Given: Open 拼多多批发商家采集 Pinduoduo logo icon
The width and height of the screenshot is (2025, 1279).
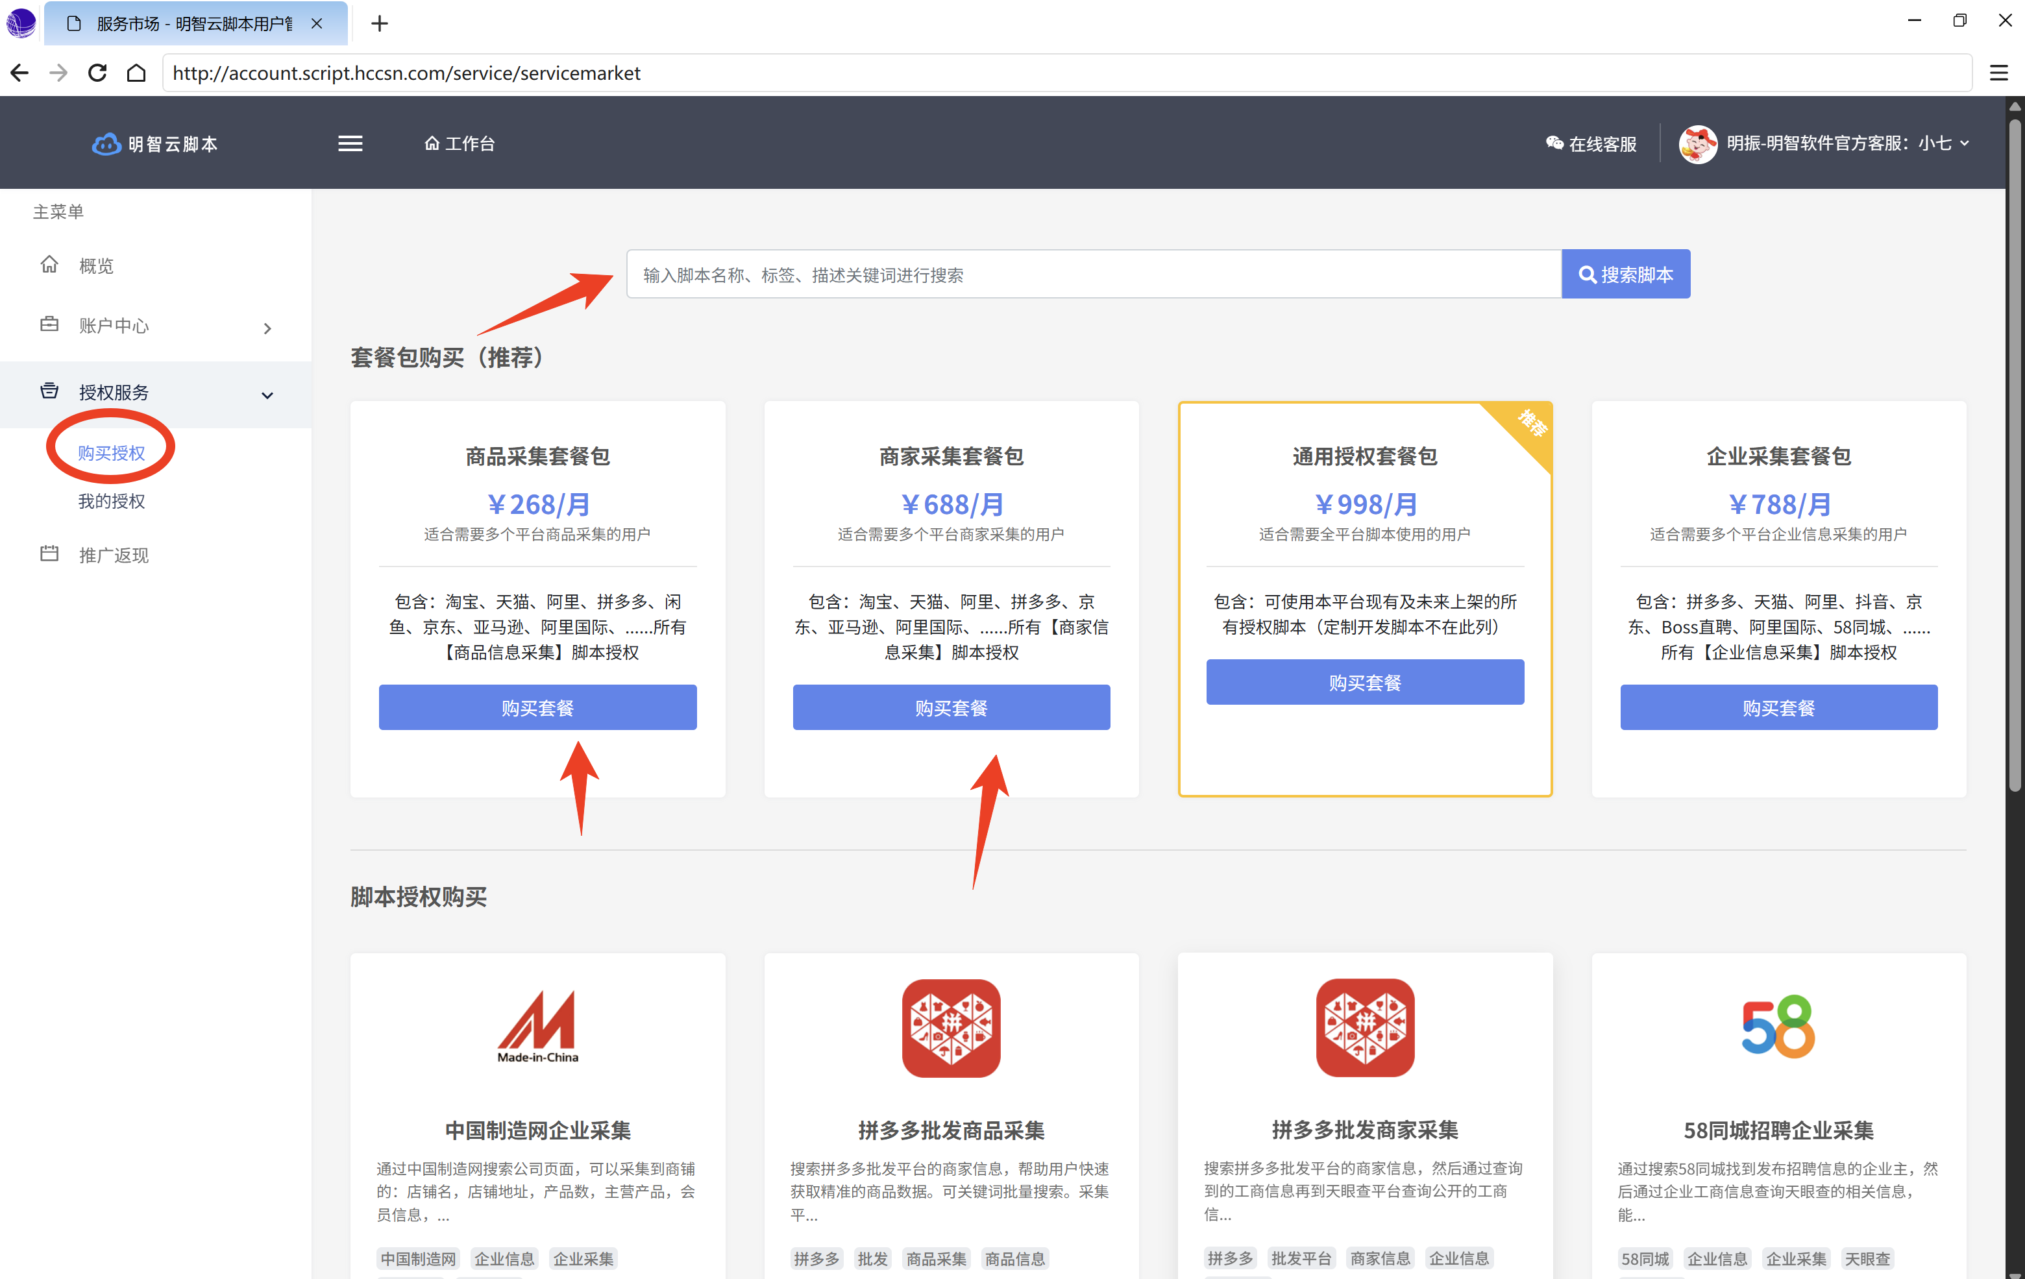Looking at the screenshot, I should (x=1365, y=1028).
